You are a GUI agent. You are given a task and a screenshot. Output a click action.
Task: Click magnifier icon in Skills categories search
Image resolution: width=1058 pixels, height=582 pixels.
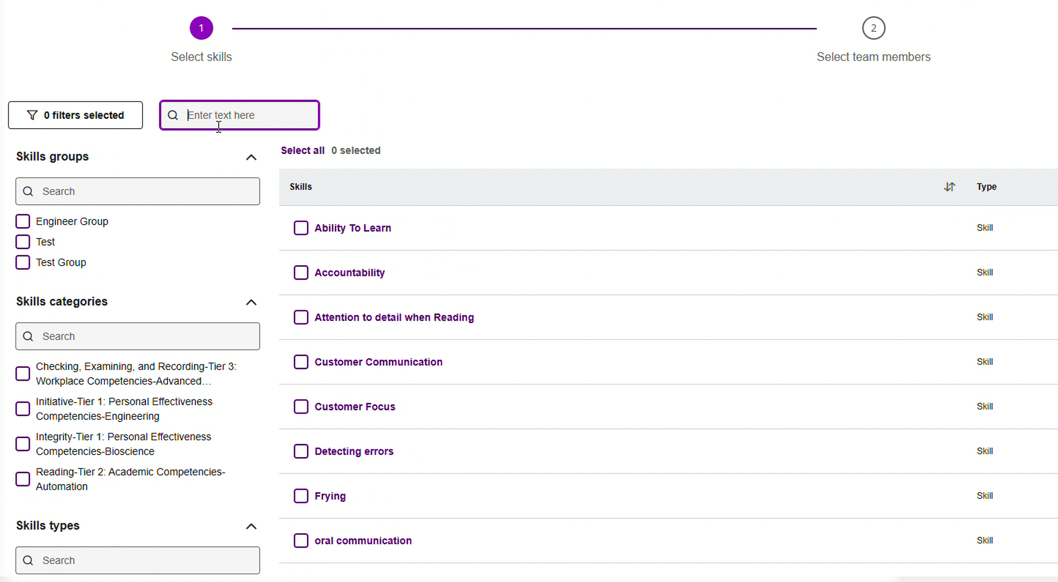click(28, 336)
